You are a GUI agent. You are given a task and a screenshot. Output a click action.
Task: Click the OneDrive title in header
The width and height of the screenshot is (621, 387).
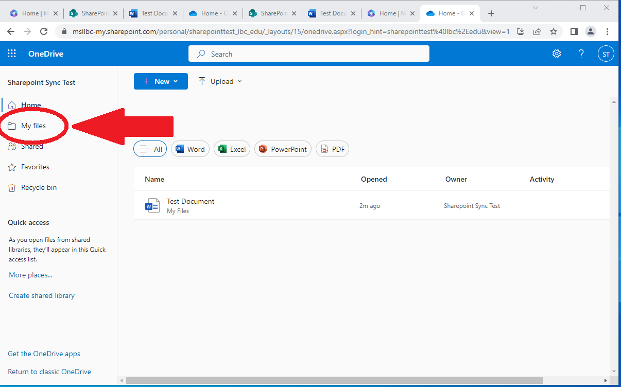click(46, 54)
